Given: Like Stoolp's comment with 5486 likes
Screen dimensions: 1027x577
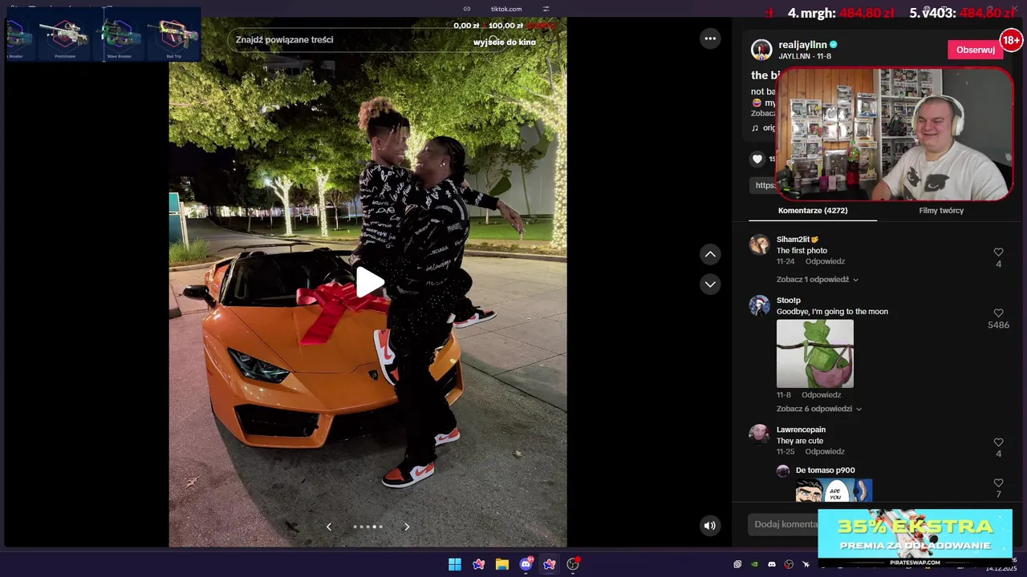Looking at the screenshot, I should point(998,313).
